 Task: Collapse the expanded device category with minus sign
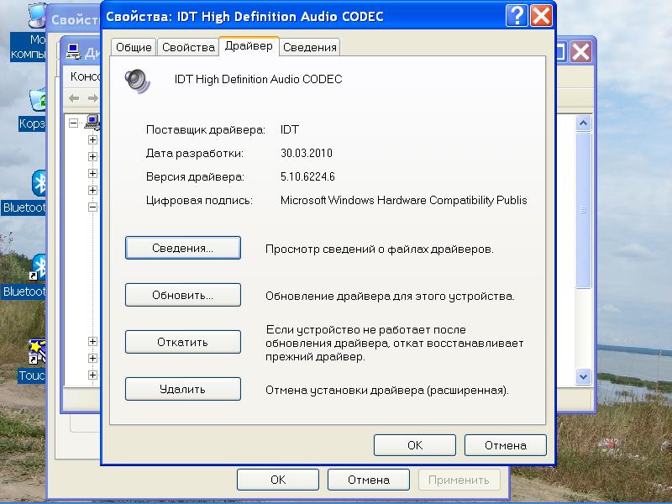tap(92, 207)
